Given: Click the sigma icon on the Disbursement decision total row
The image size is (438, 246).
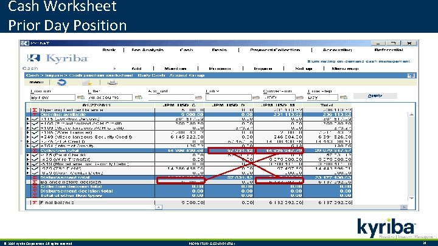Looking at the screenshot, I should point(35,191).
